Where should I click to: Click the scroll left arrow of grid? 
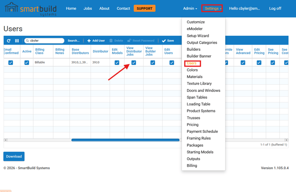(x=5, y=140)
